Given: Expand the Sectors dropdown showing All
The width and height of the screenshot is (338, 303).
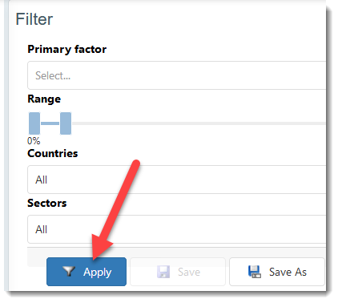Looking at the screenshot, I should [176, 229].
